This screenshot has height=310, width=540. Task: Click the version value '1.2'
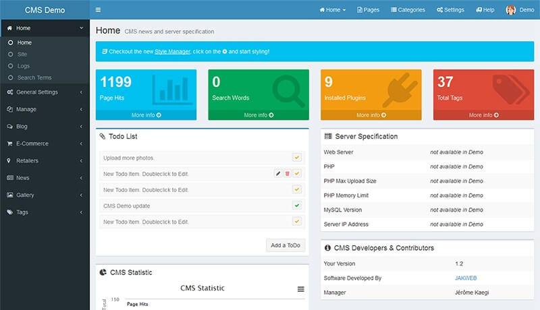click(459, 263)
